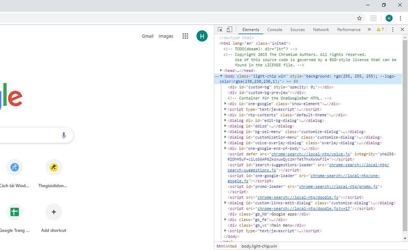Click the ellipsis beside the body node

tap(217, 76)
